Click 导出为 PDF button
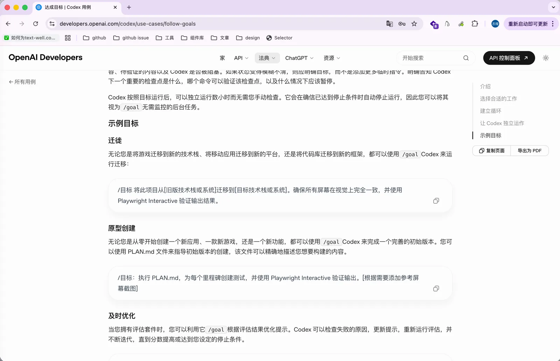Image resolution: width=560 pixels, height=361 pixels. (530, 151)
